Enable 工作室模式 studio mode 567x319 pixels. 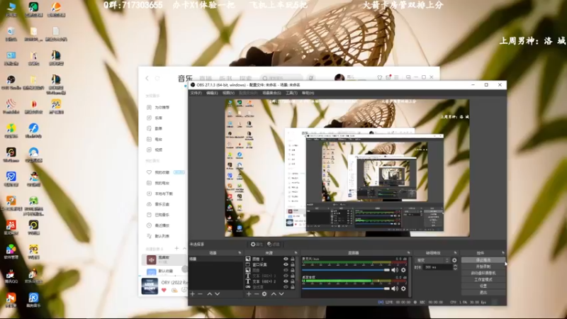click(x=483, y=279)
